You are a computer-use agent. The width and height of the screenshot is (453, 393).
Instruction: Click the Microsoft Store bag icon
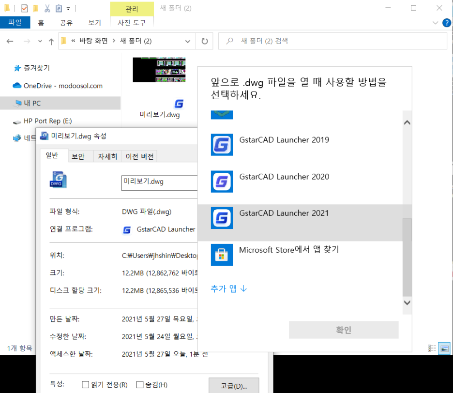click(222, 255)
